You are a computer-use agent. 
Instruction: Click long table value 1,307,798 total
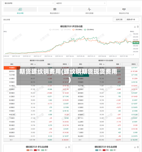tap(32, 140)
